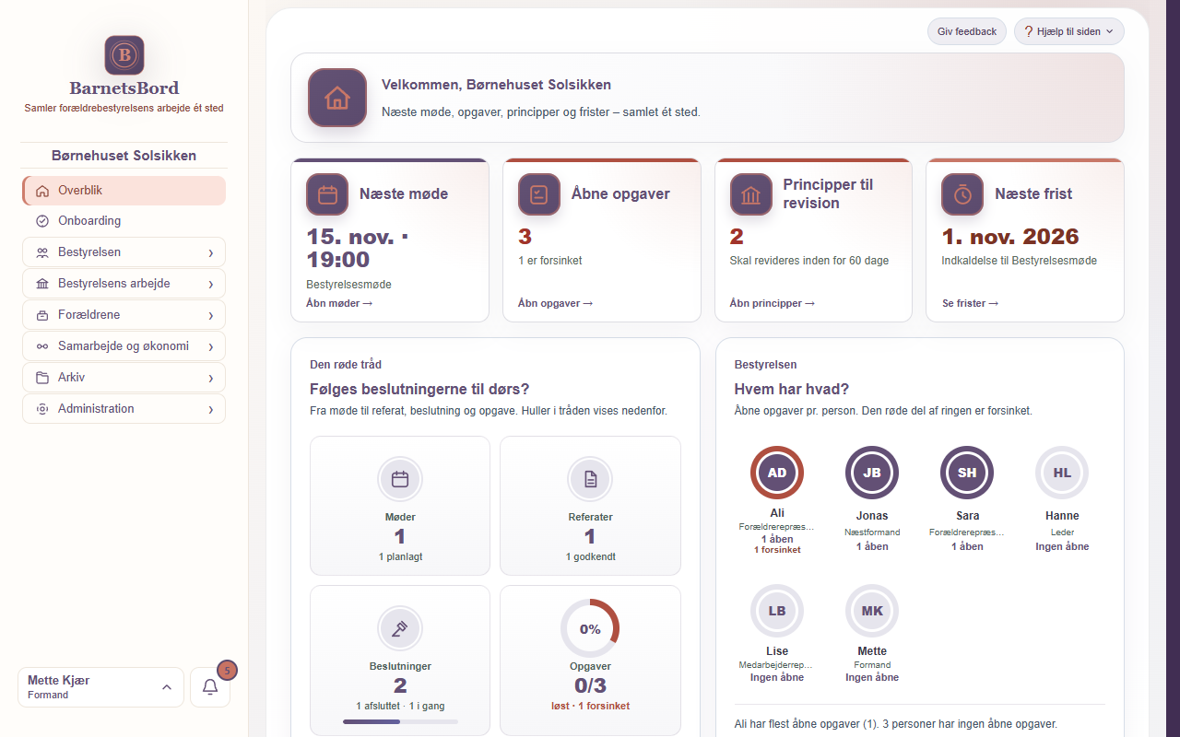Follow the Åbn opgaver link
Image resolution: width=1180 pixels, height=737 pixels.
(x=555, y=303)
